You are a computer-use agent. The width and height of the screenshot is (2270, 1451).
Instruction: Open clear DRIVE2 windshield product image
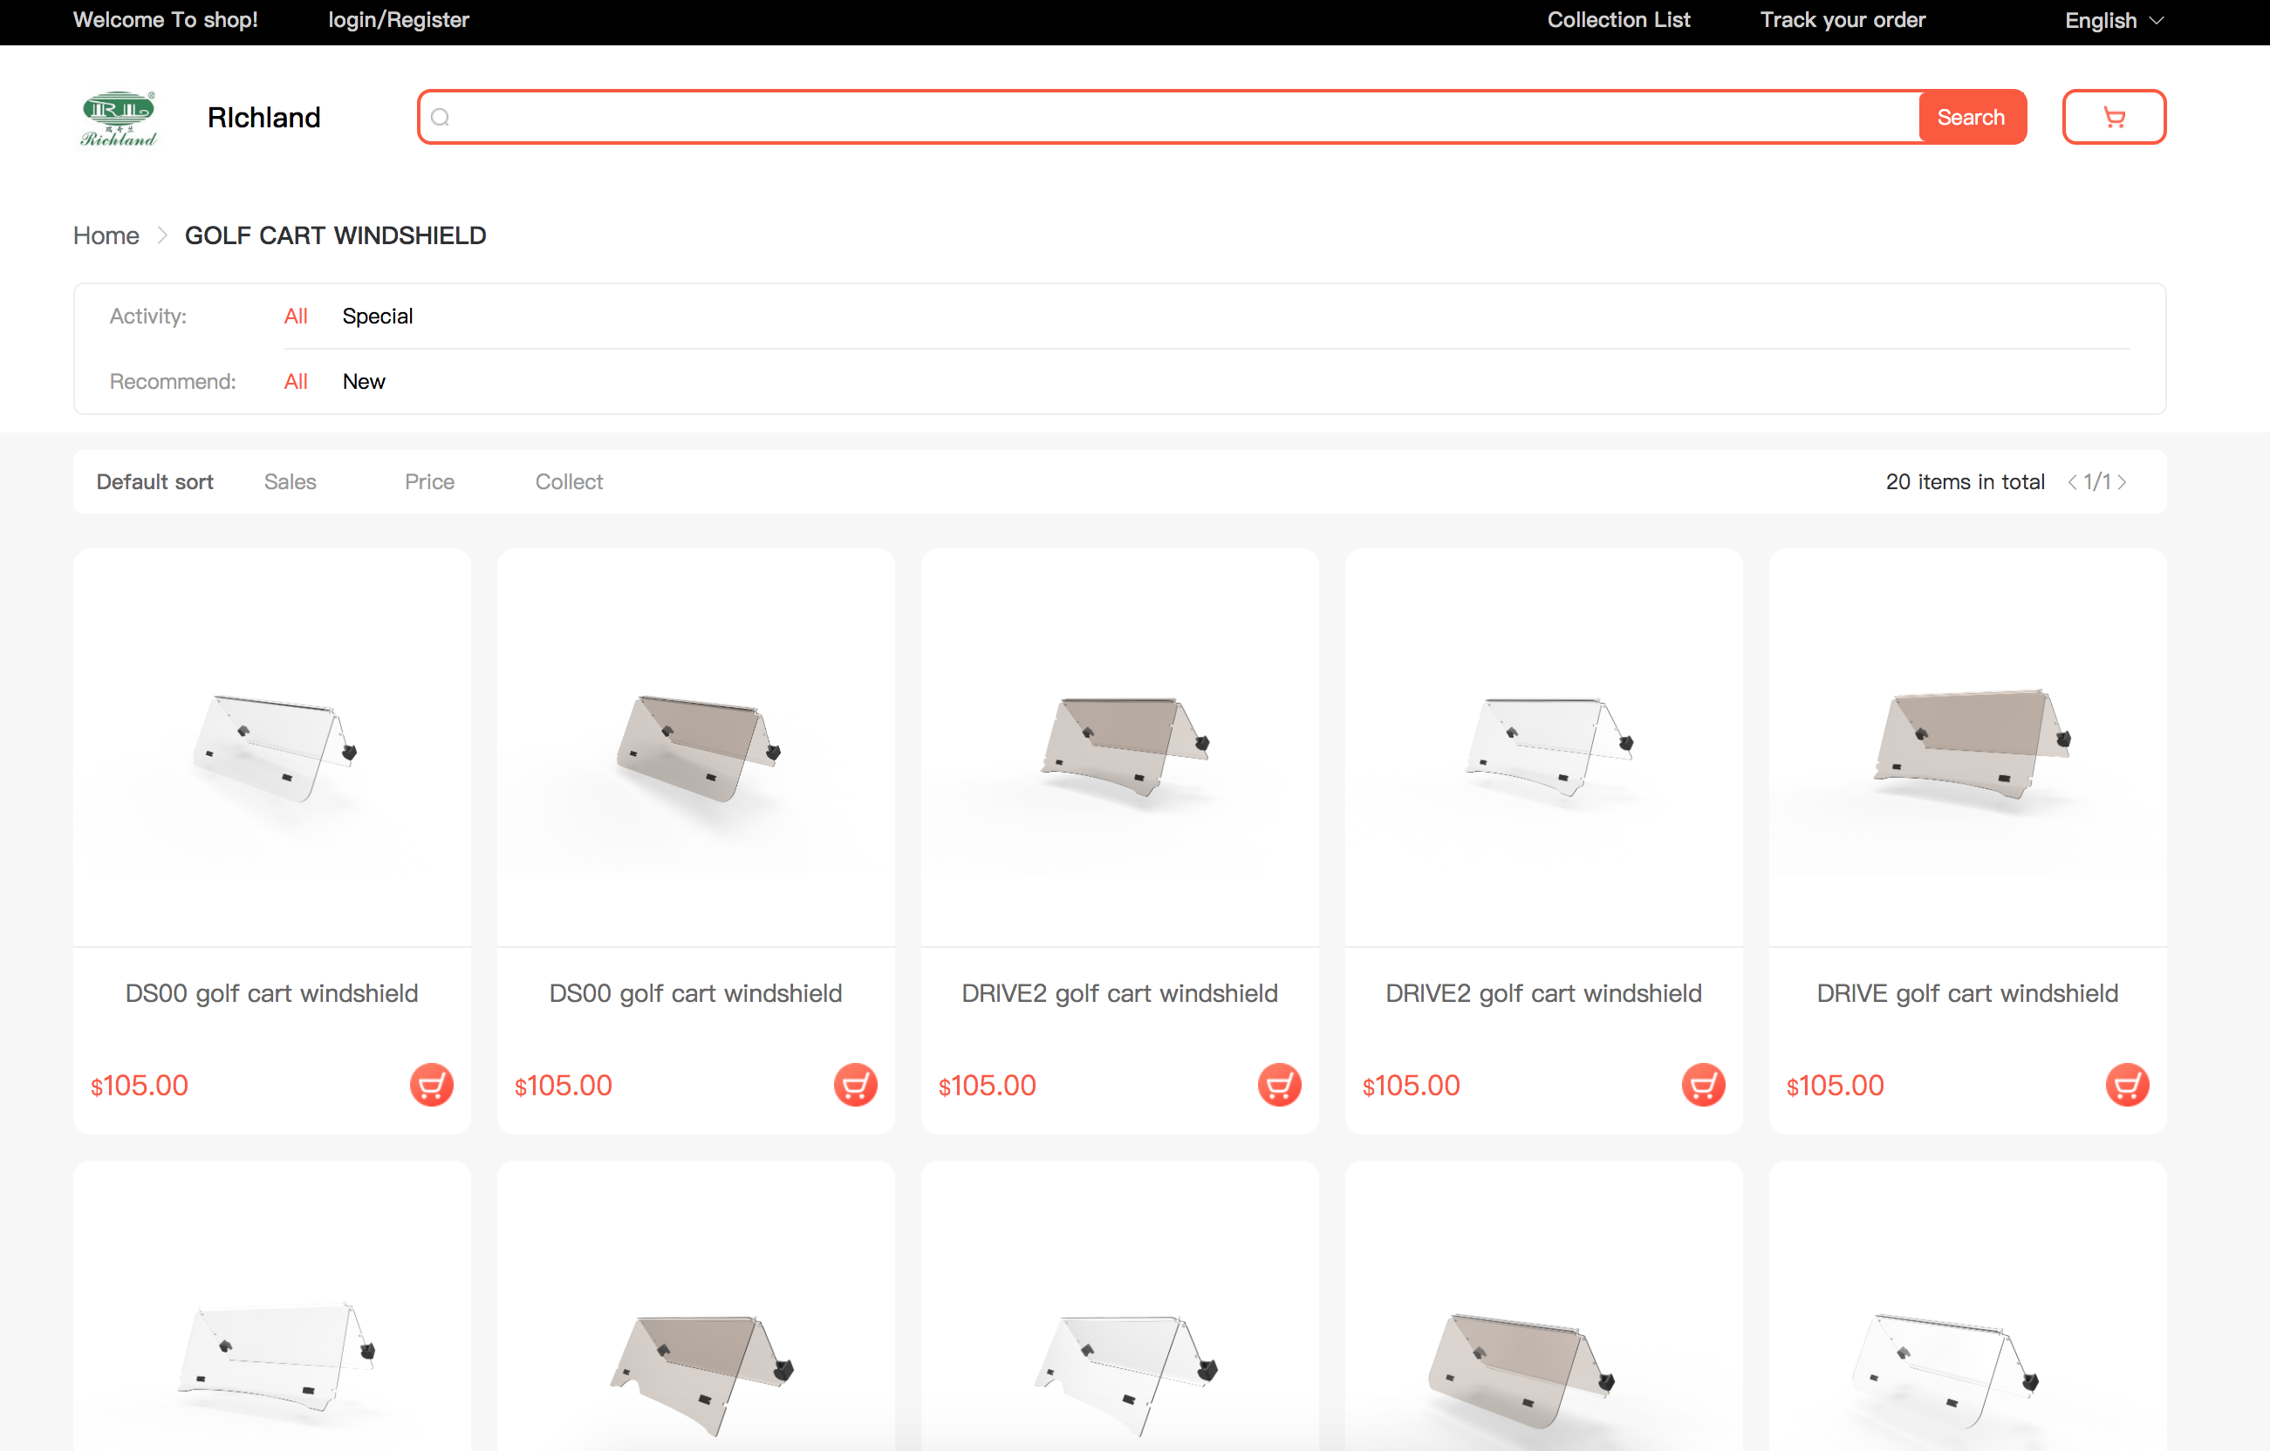1544,747
